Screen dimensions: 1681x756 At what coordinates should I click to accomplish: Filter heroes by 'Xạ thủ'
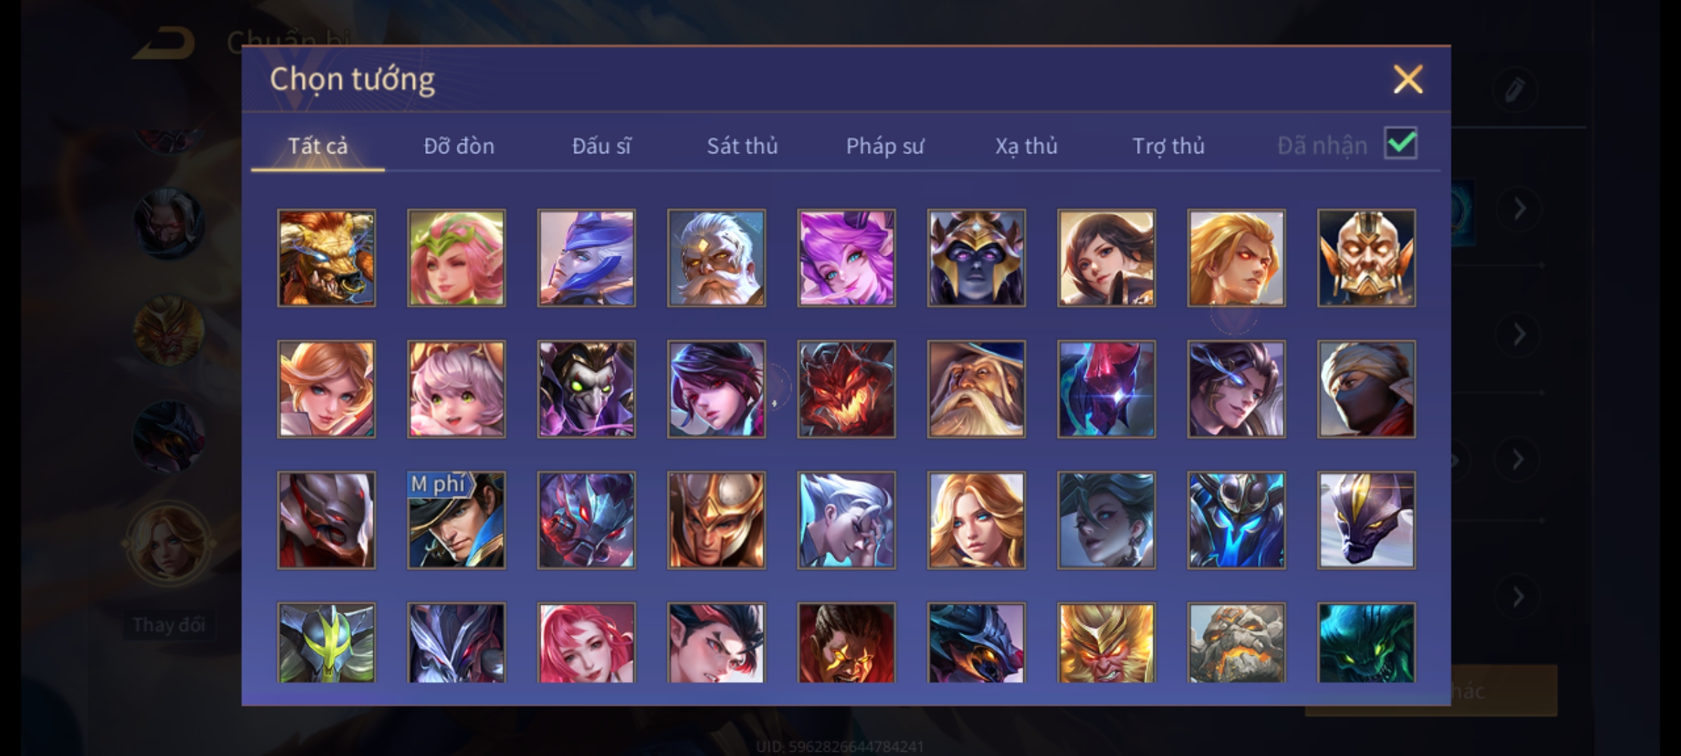(x=1027, y=146)
